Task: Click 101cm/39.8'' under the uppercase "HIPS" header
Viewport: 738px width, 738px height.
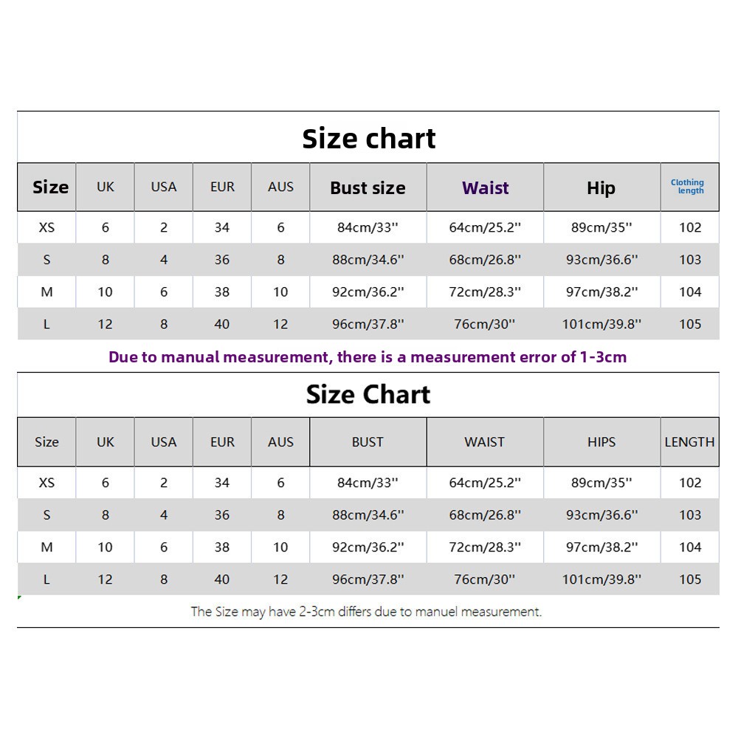Action: click(601, 579)
